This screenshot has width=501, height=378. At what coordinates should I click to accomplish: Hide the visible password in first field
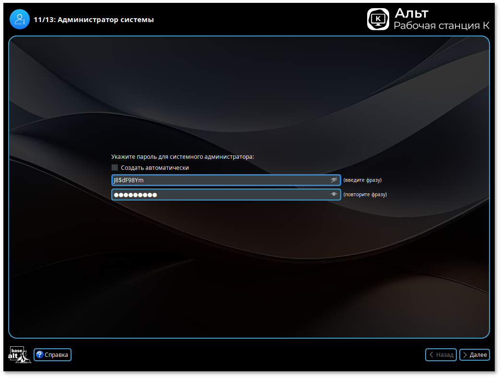tap(334, 180)
